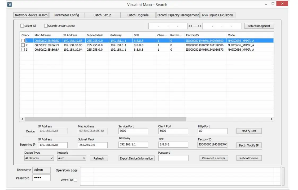
Task: Open the Batch Setup tab
Action: coord(102,15)
